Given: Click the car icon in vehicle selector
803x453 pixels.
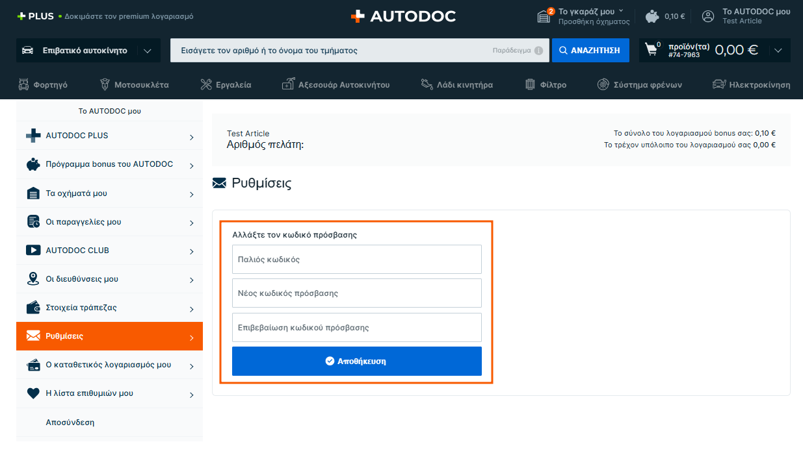Looking at the screenshot, I should tap(28, 50).
